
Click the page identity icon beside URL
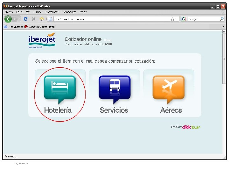click(x=50, y=19)
